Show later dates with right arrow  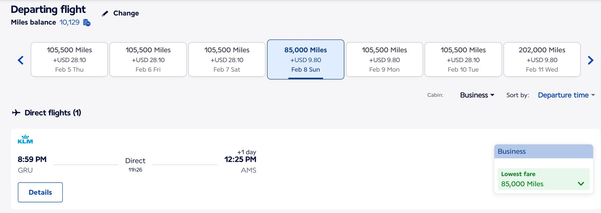[590, 60]
